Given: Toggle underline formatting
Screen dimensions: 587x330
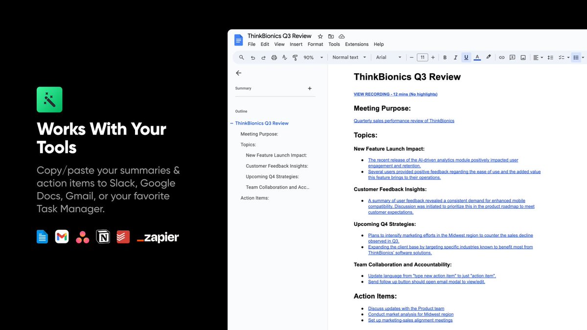Looking at the screenshot, I should click(x=466, y=57).
